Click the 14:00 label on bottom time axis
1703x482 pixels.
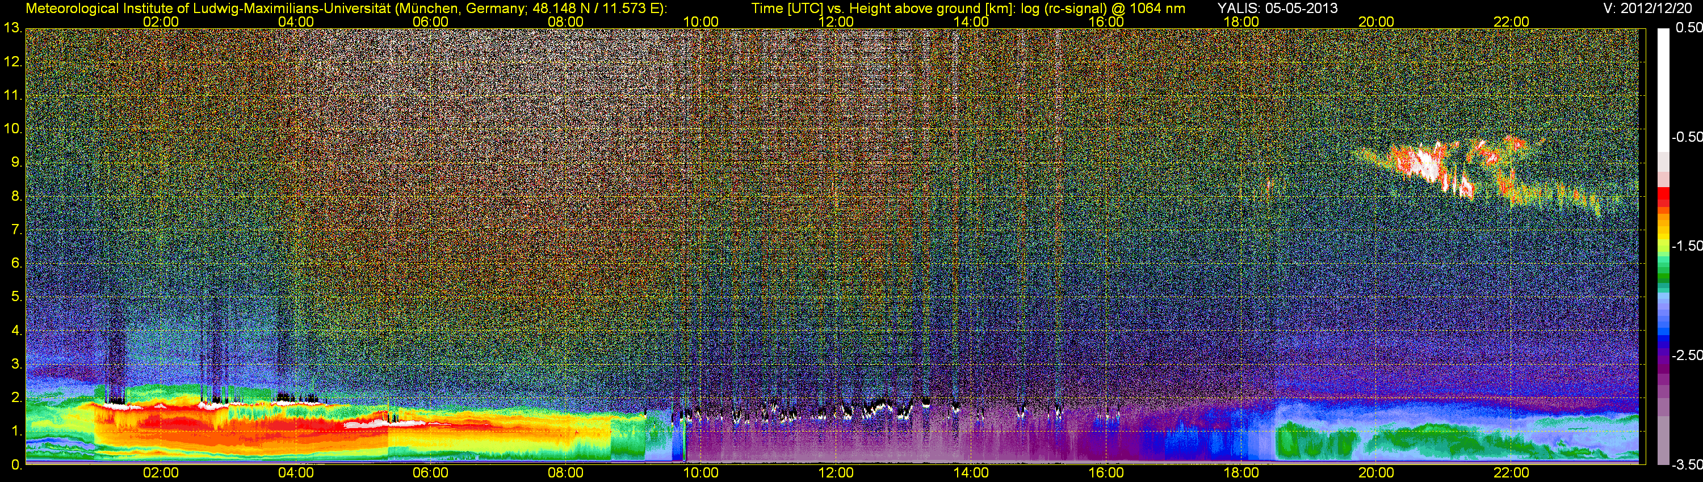tap(971, 473)
